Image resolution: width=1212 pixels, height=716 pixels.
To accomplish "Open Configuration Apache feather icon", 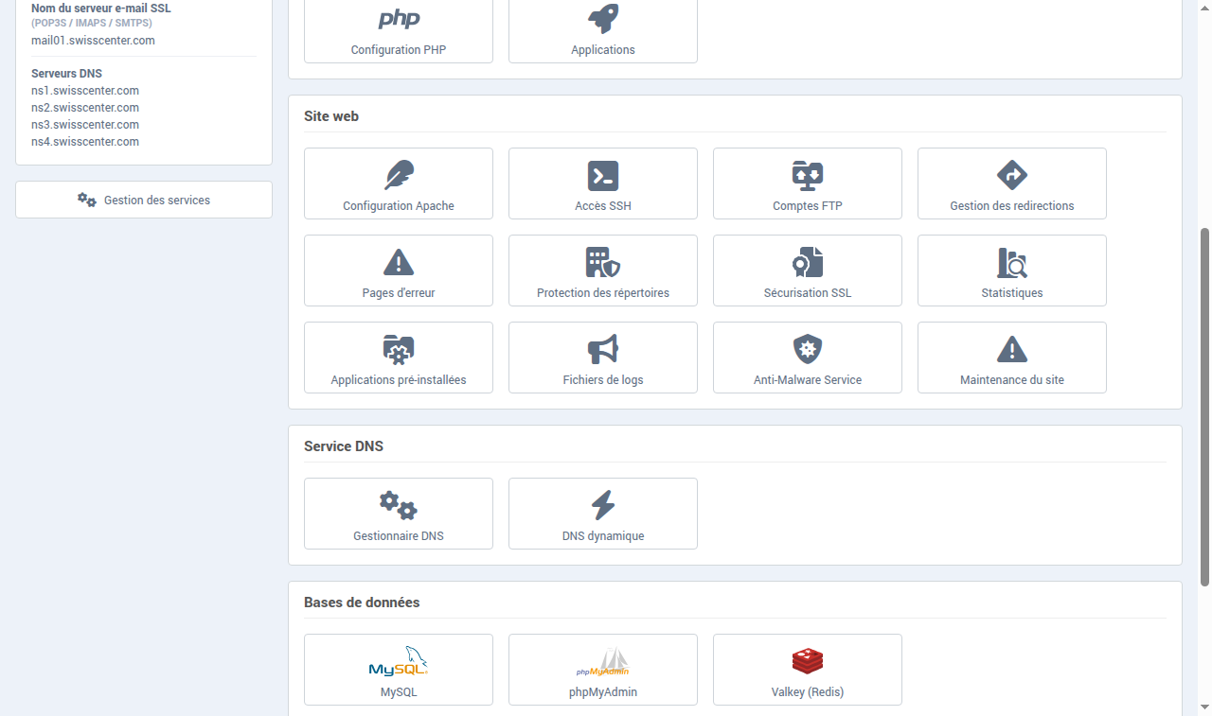I will point(399,175).
